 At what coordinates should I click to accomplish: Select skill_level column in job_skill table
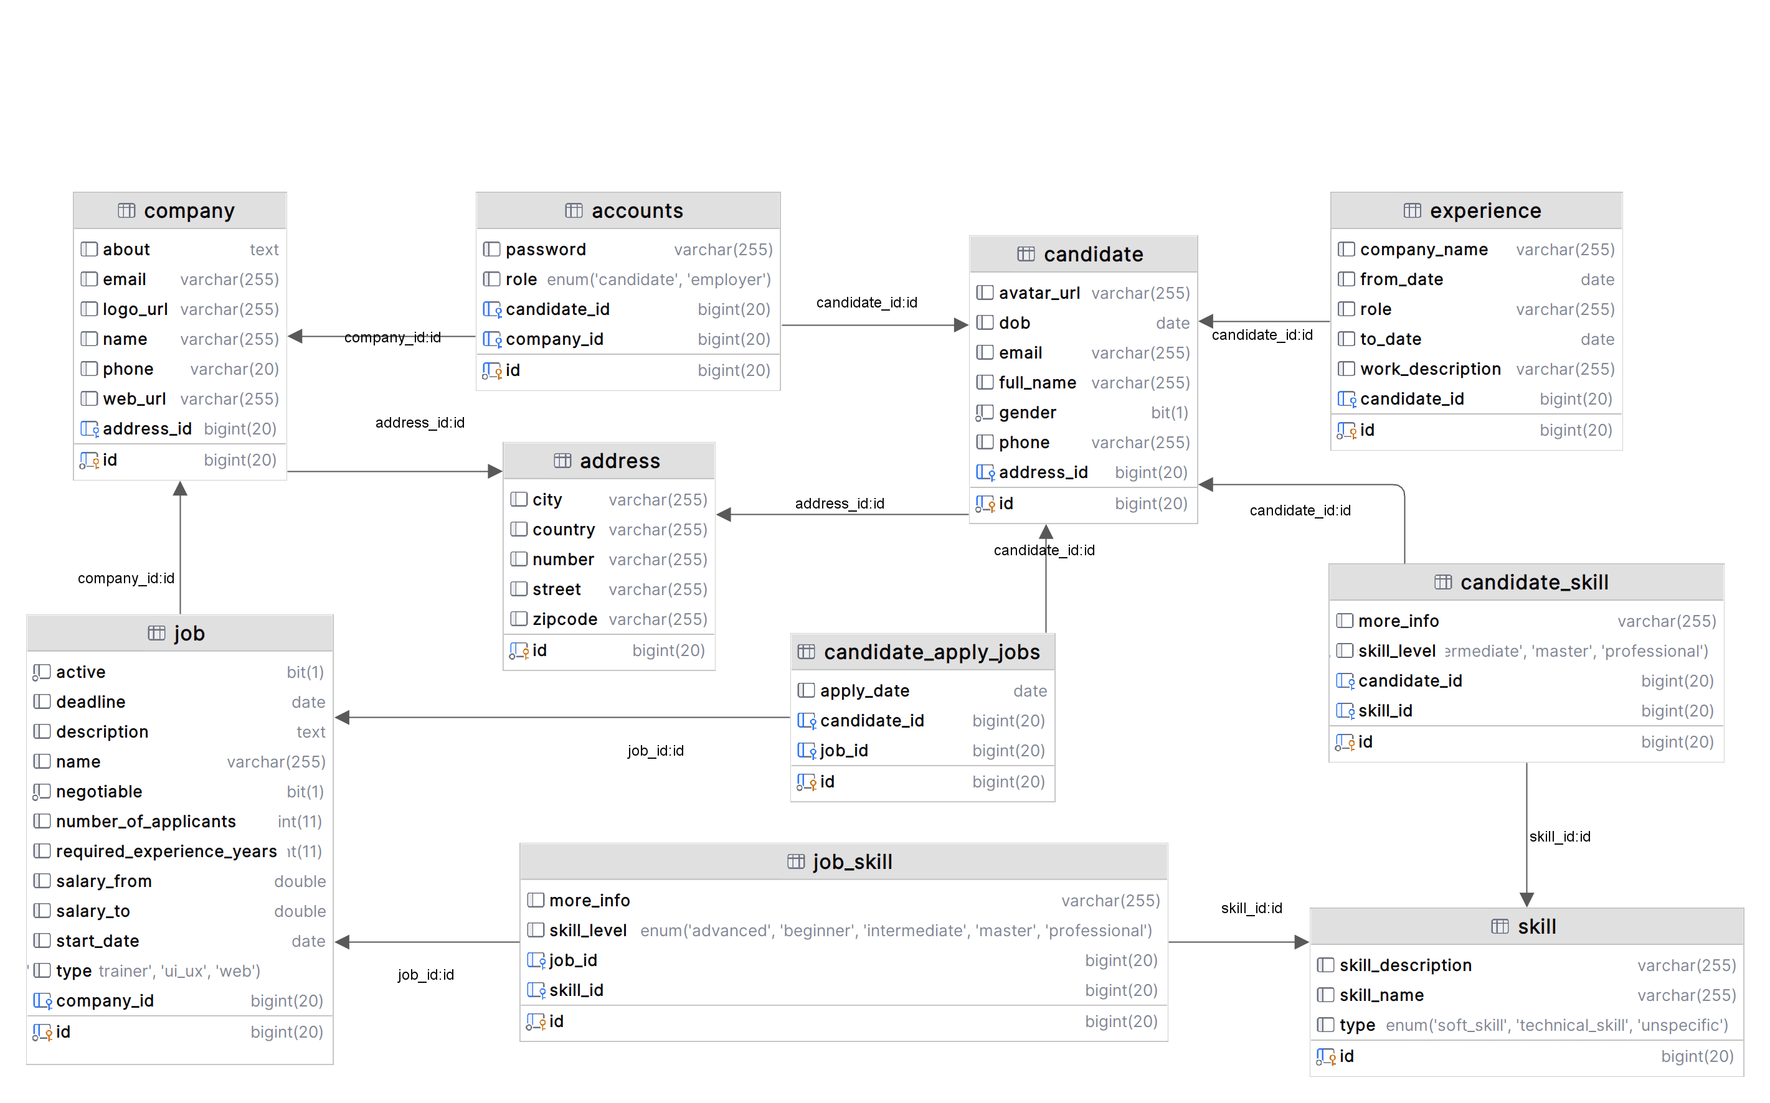click(843, 931)
